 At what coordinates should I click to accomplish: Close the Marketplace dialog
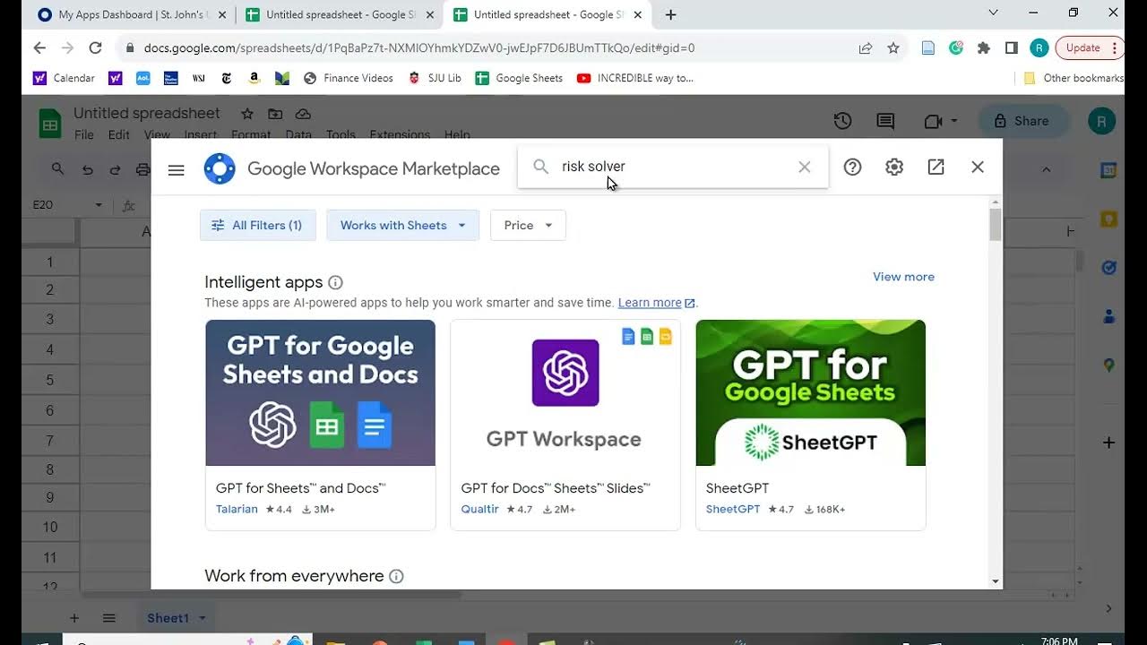[x=978, y=167]
